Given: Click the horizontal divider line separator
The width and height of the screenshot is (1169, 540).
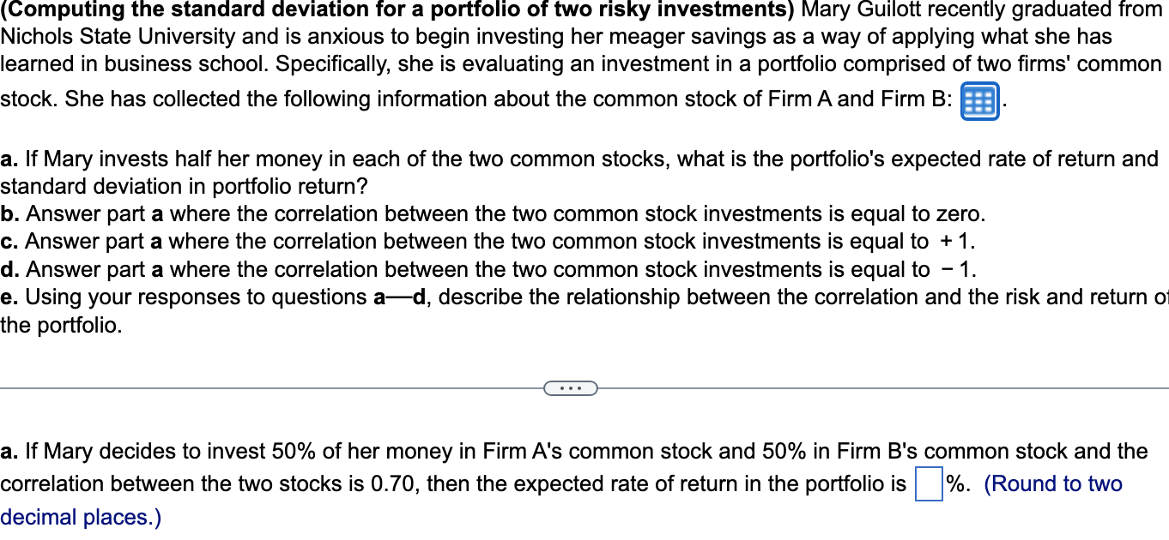Looking at the screenshot, I should click(257, 388).
